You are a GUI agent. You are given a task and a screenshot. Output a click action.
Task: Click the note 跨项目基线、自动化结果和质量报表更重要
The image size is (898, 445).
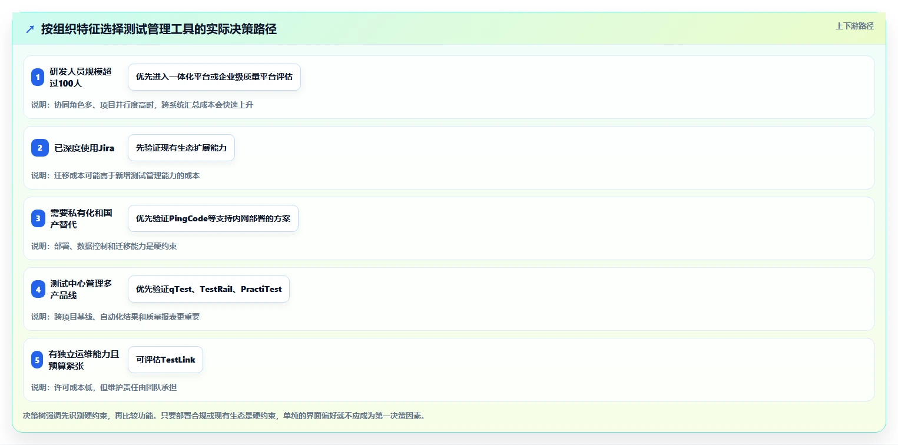click(115, 317)
